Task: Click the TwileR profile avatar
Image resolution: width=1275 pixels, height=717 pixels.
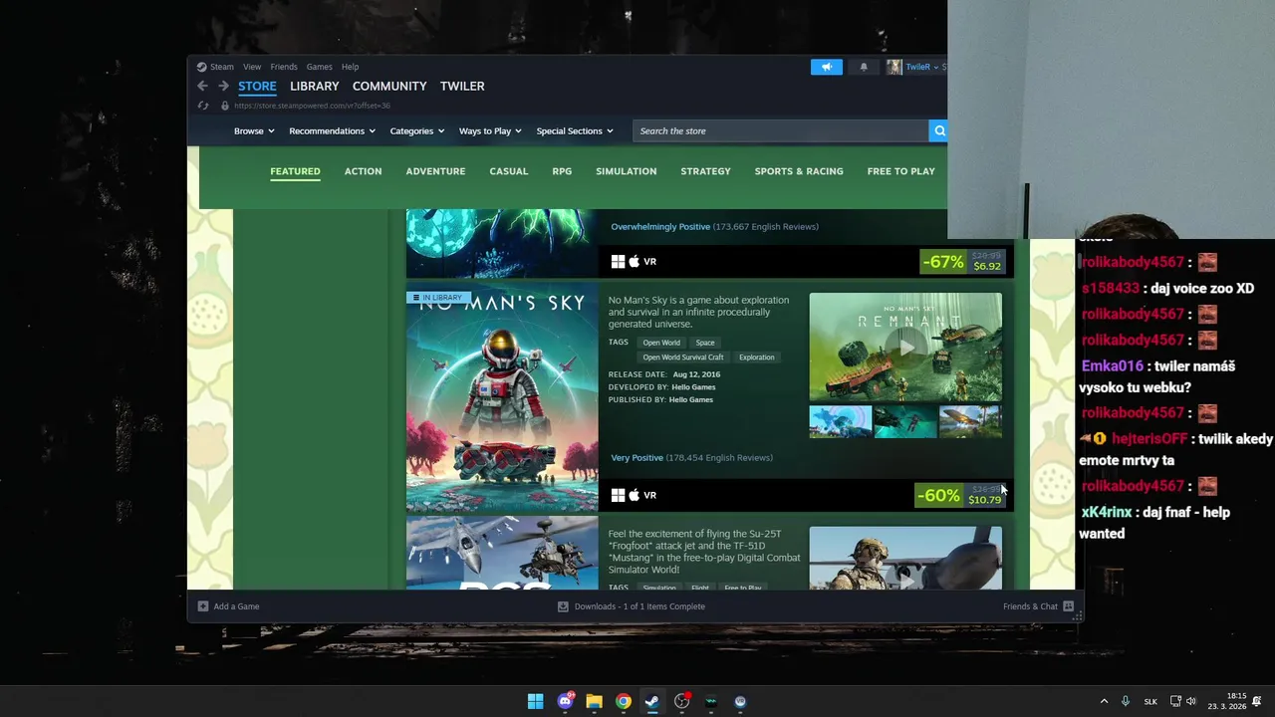Action: [893, 67]
